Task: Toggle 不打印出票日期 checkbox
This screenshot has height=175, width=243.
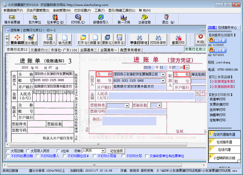Action: point(8,156)
